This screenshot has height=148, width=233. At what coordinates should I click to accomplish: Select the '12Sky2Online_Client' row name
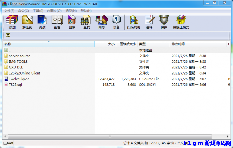pos(24,73)
